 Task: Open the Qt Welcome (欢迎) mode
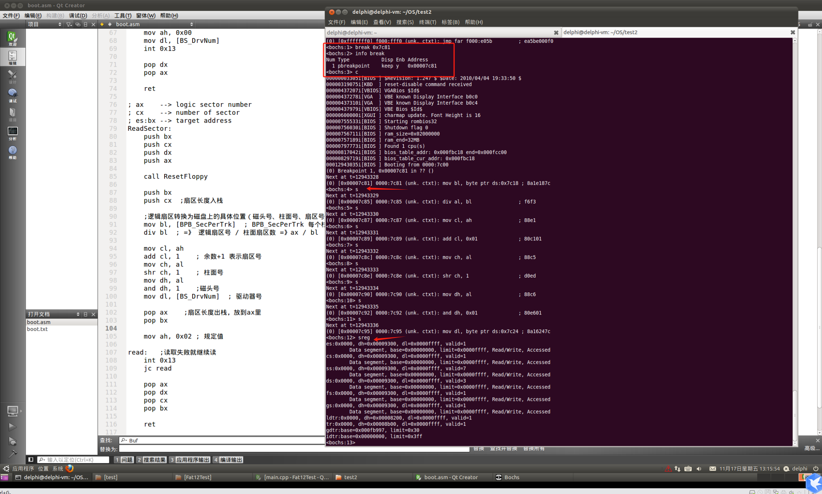click(x=12, y=38)
